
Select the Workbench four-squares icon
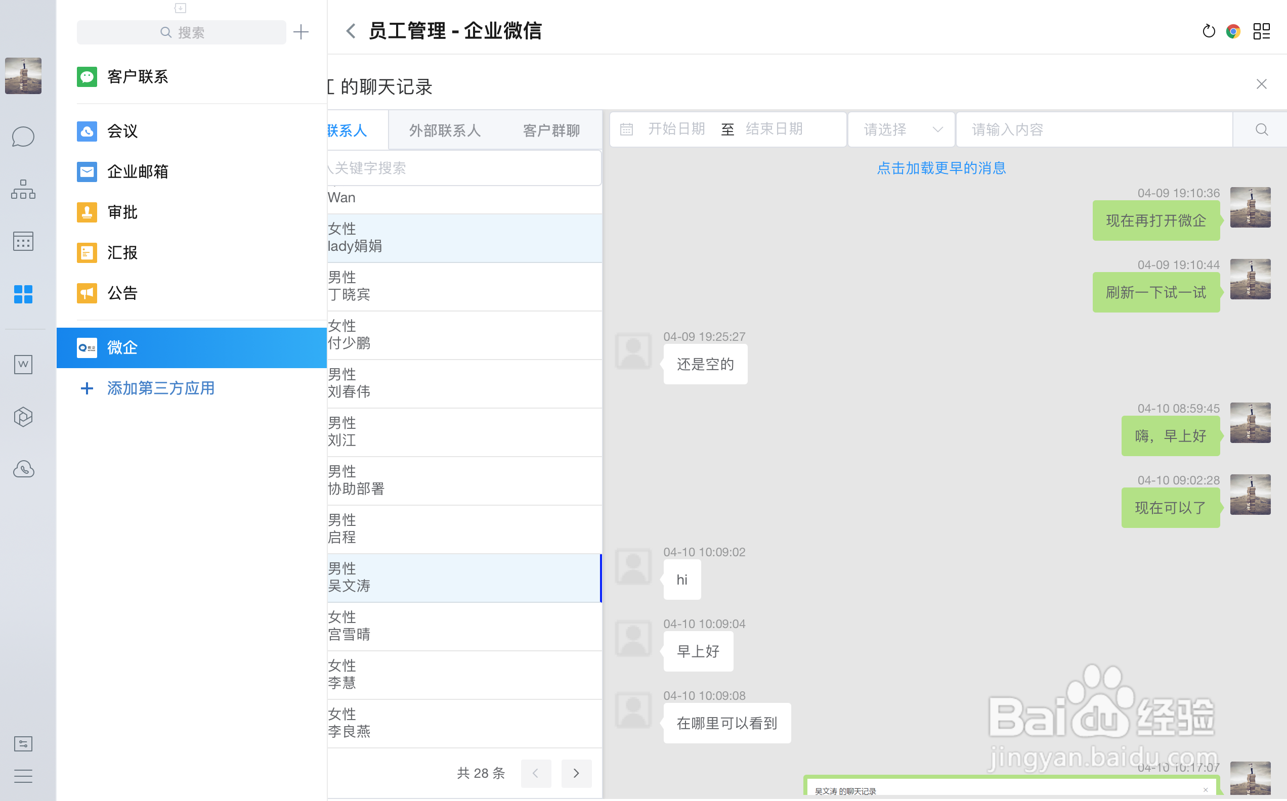(23, 294)
